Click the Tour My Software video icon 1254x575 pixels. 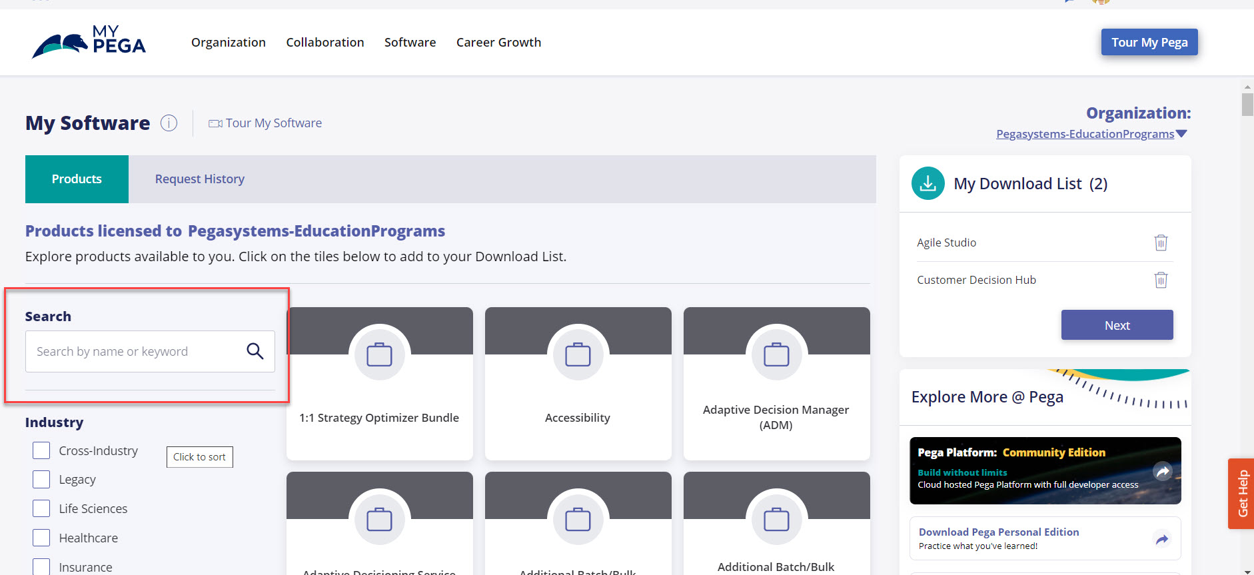click(215, 123)
